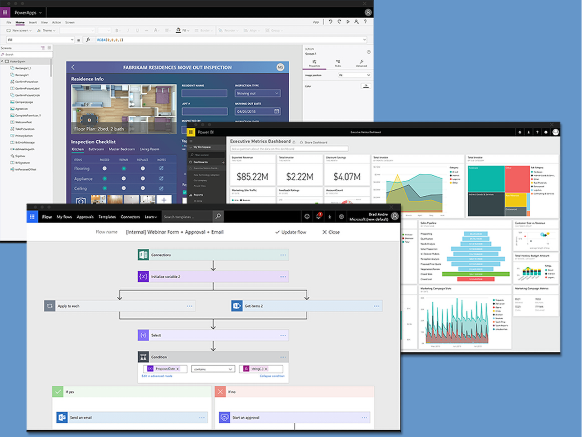Select Passed for the Flooring row

tap(105, 168)
